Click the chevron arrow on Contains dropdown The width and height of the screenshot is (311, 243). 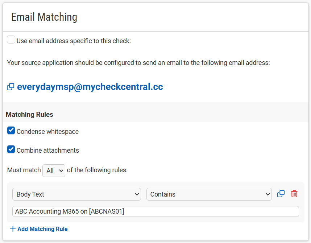coord(268,194)
